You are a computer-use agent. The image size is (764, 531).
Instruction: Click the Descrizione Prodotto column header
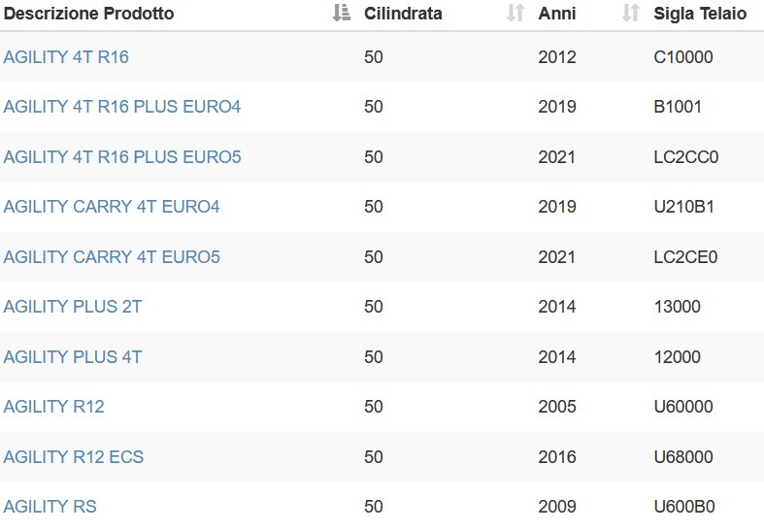tap(88, 14)
